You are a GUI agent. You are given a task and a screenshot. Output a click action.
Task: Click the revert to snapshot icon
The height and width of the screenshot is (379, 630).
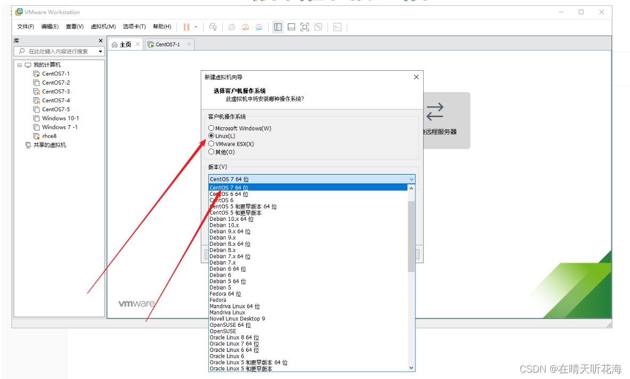(x=246, y=27)
